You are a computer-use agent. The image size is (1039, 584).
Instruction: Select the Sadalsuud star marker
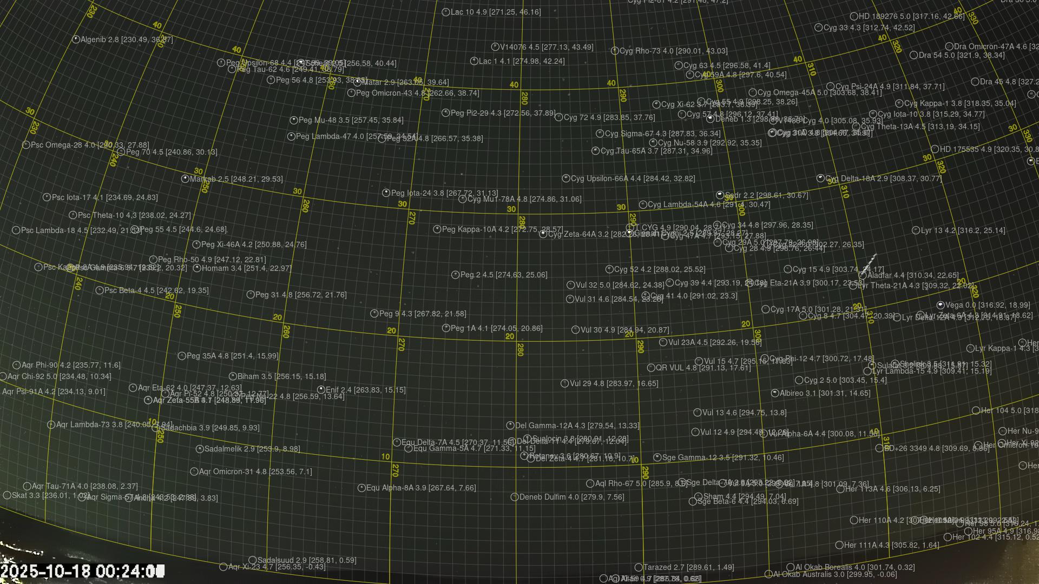tap(252, 560)
